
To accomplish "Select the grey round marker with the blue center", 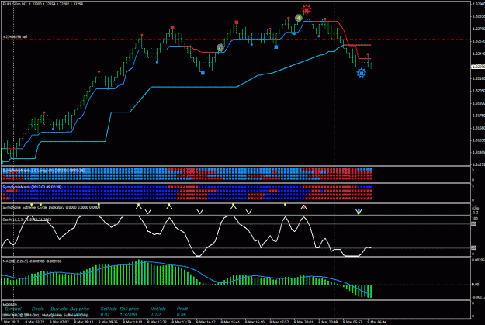I will pos(220,47).
